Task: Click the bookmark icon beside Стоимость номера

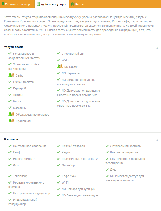Action: [3, 4]
